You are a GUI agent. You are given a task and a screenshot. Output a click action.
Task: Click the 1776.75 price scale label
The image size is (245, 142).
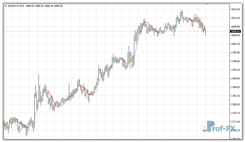[x=235, y=113]
